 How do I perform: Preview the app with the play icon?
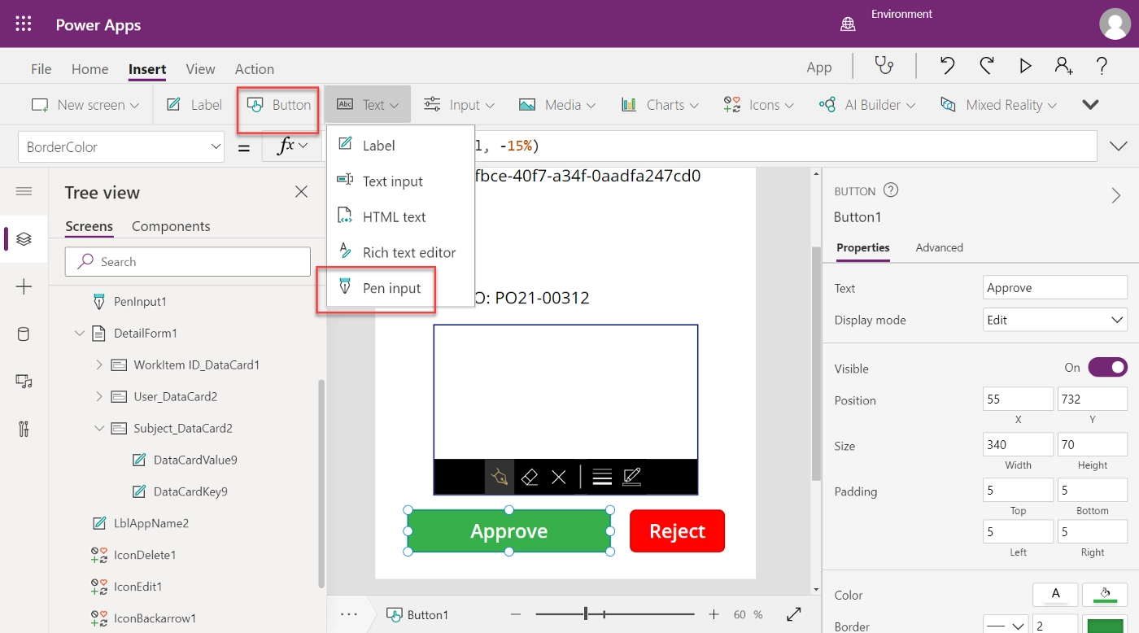(x=1025, y=66)
